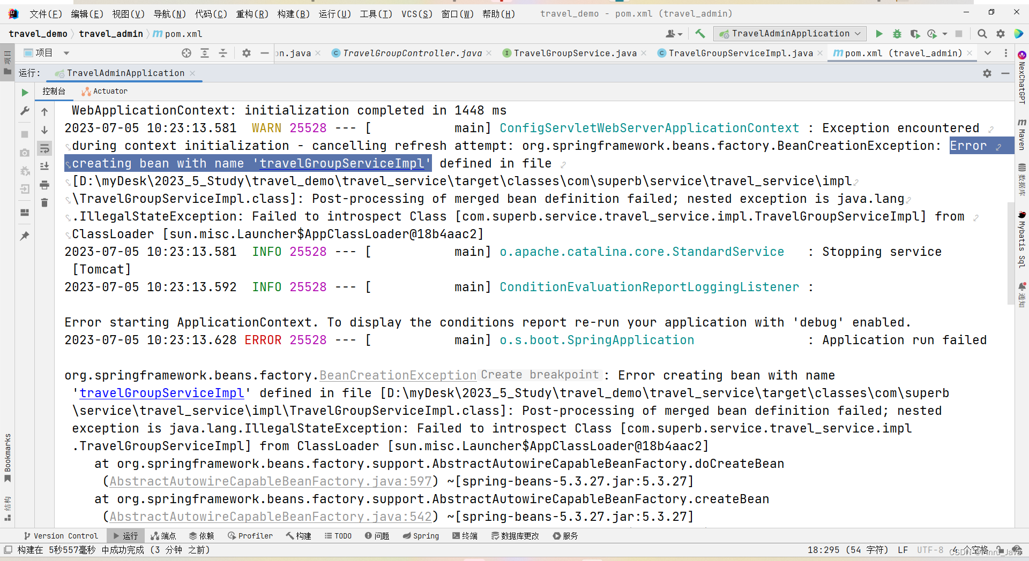Switch to TravelGroupService.java tab
1029x561 pixels.
click(575, 53)
